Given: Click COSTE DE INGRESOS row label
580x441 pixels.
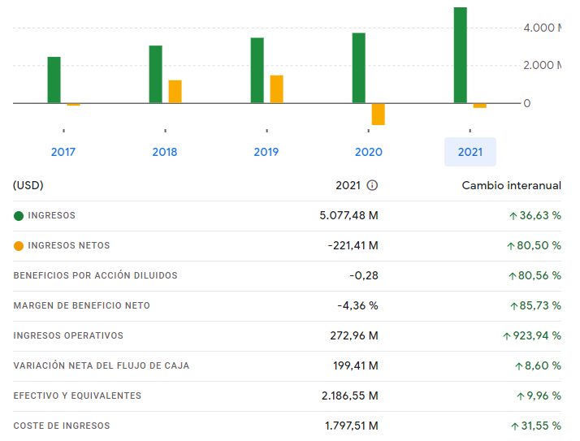Looking at the screenshot, I should click(62, 426).
